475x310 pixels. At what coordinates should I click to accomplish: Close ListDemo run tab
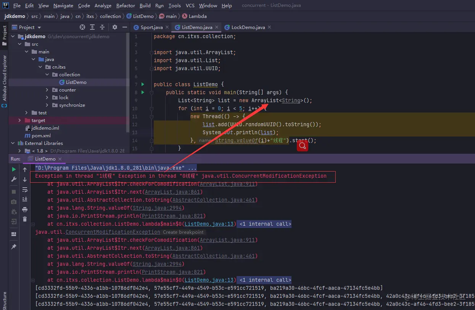pyautogui.click(x=60, y=159)
